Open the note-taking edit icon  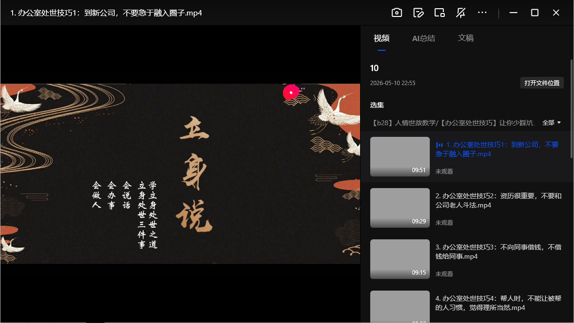coord(418,13)
